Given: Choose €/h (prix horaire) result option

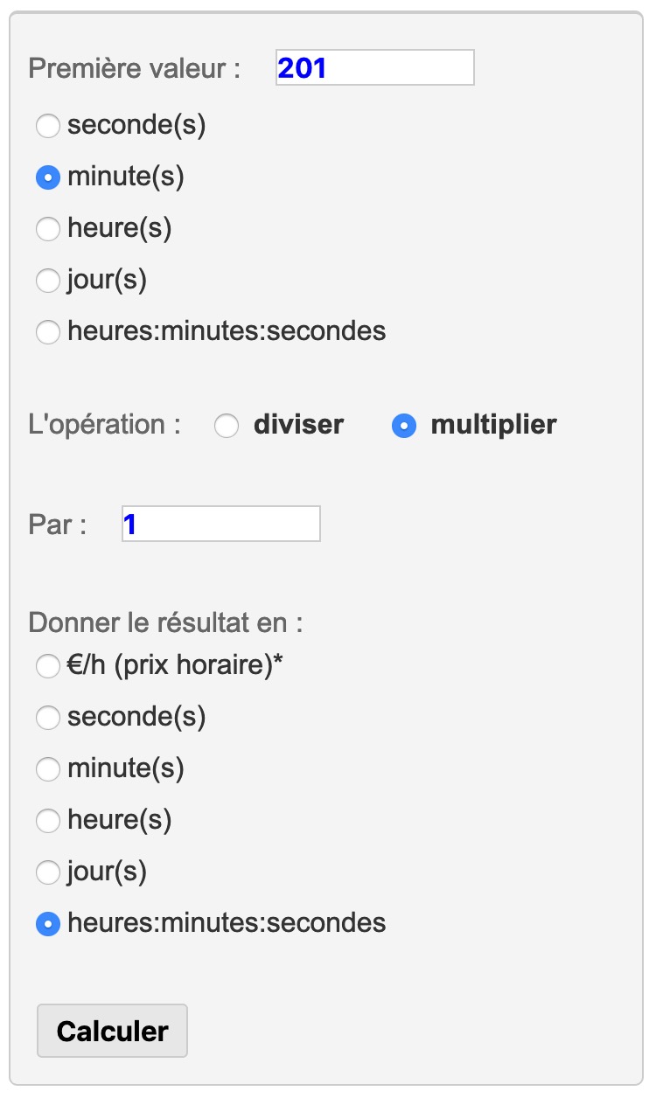Looking at the screenshot, I should (x=48, y=667).
